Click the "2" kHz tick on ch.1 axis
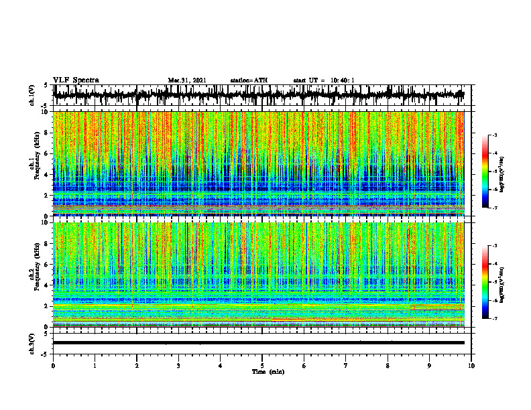The height and width of the screenshot is (410, 531). click(x=46, y=195)
